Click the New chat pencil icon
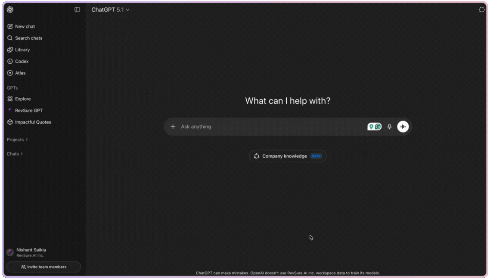The width and height of the screenshot is (490, 279). pyautogui.click(x=10, y=27)
